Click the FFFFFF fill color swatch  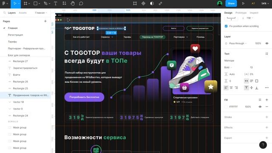(226, 107)
